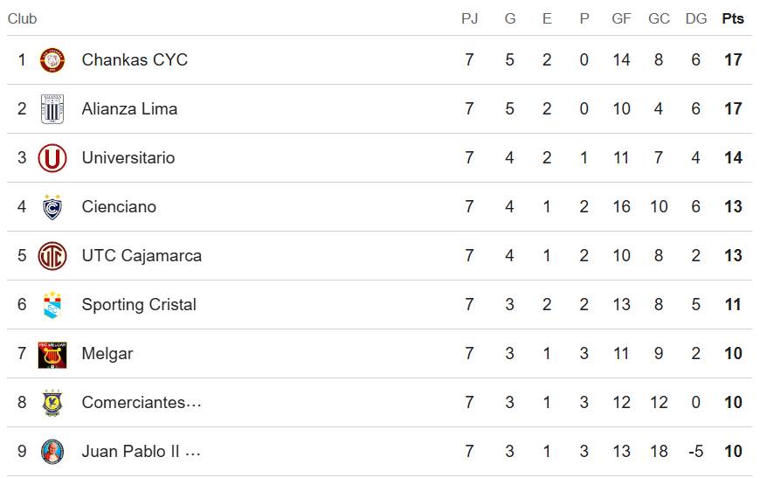Viewport: 760px width, 478px height.
Task: Click the Cienciano club crest
Action: (x=52, y=207)
